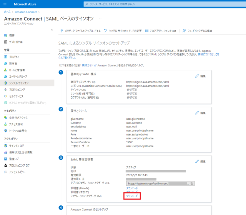Click the 監査ログ sidebar icon
The width and height of the screenshot is (246, 215).
[x=6, y=159]
